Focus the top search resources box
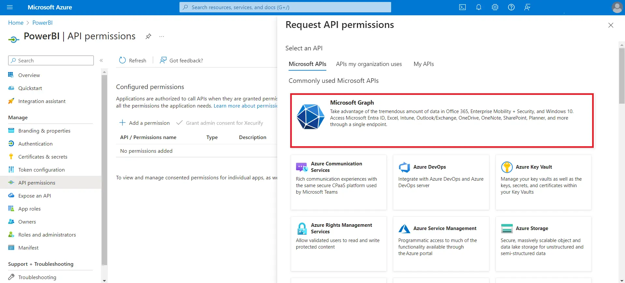Screen dimensions: 625x283 [x=285, y=7]
